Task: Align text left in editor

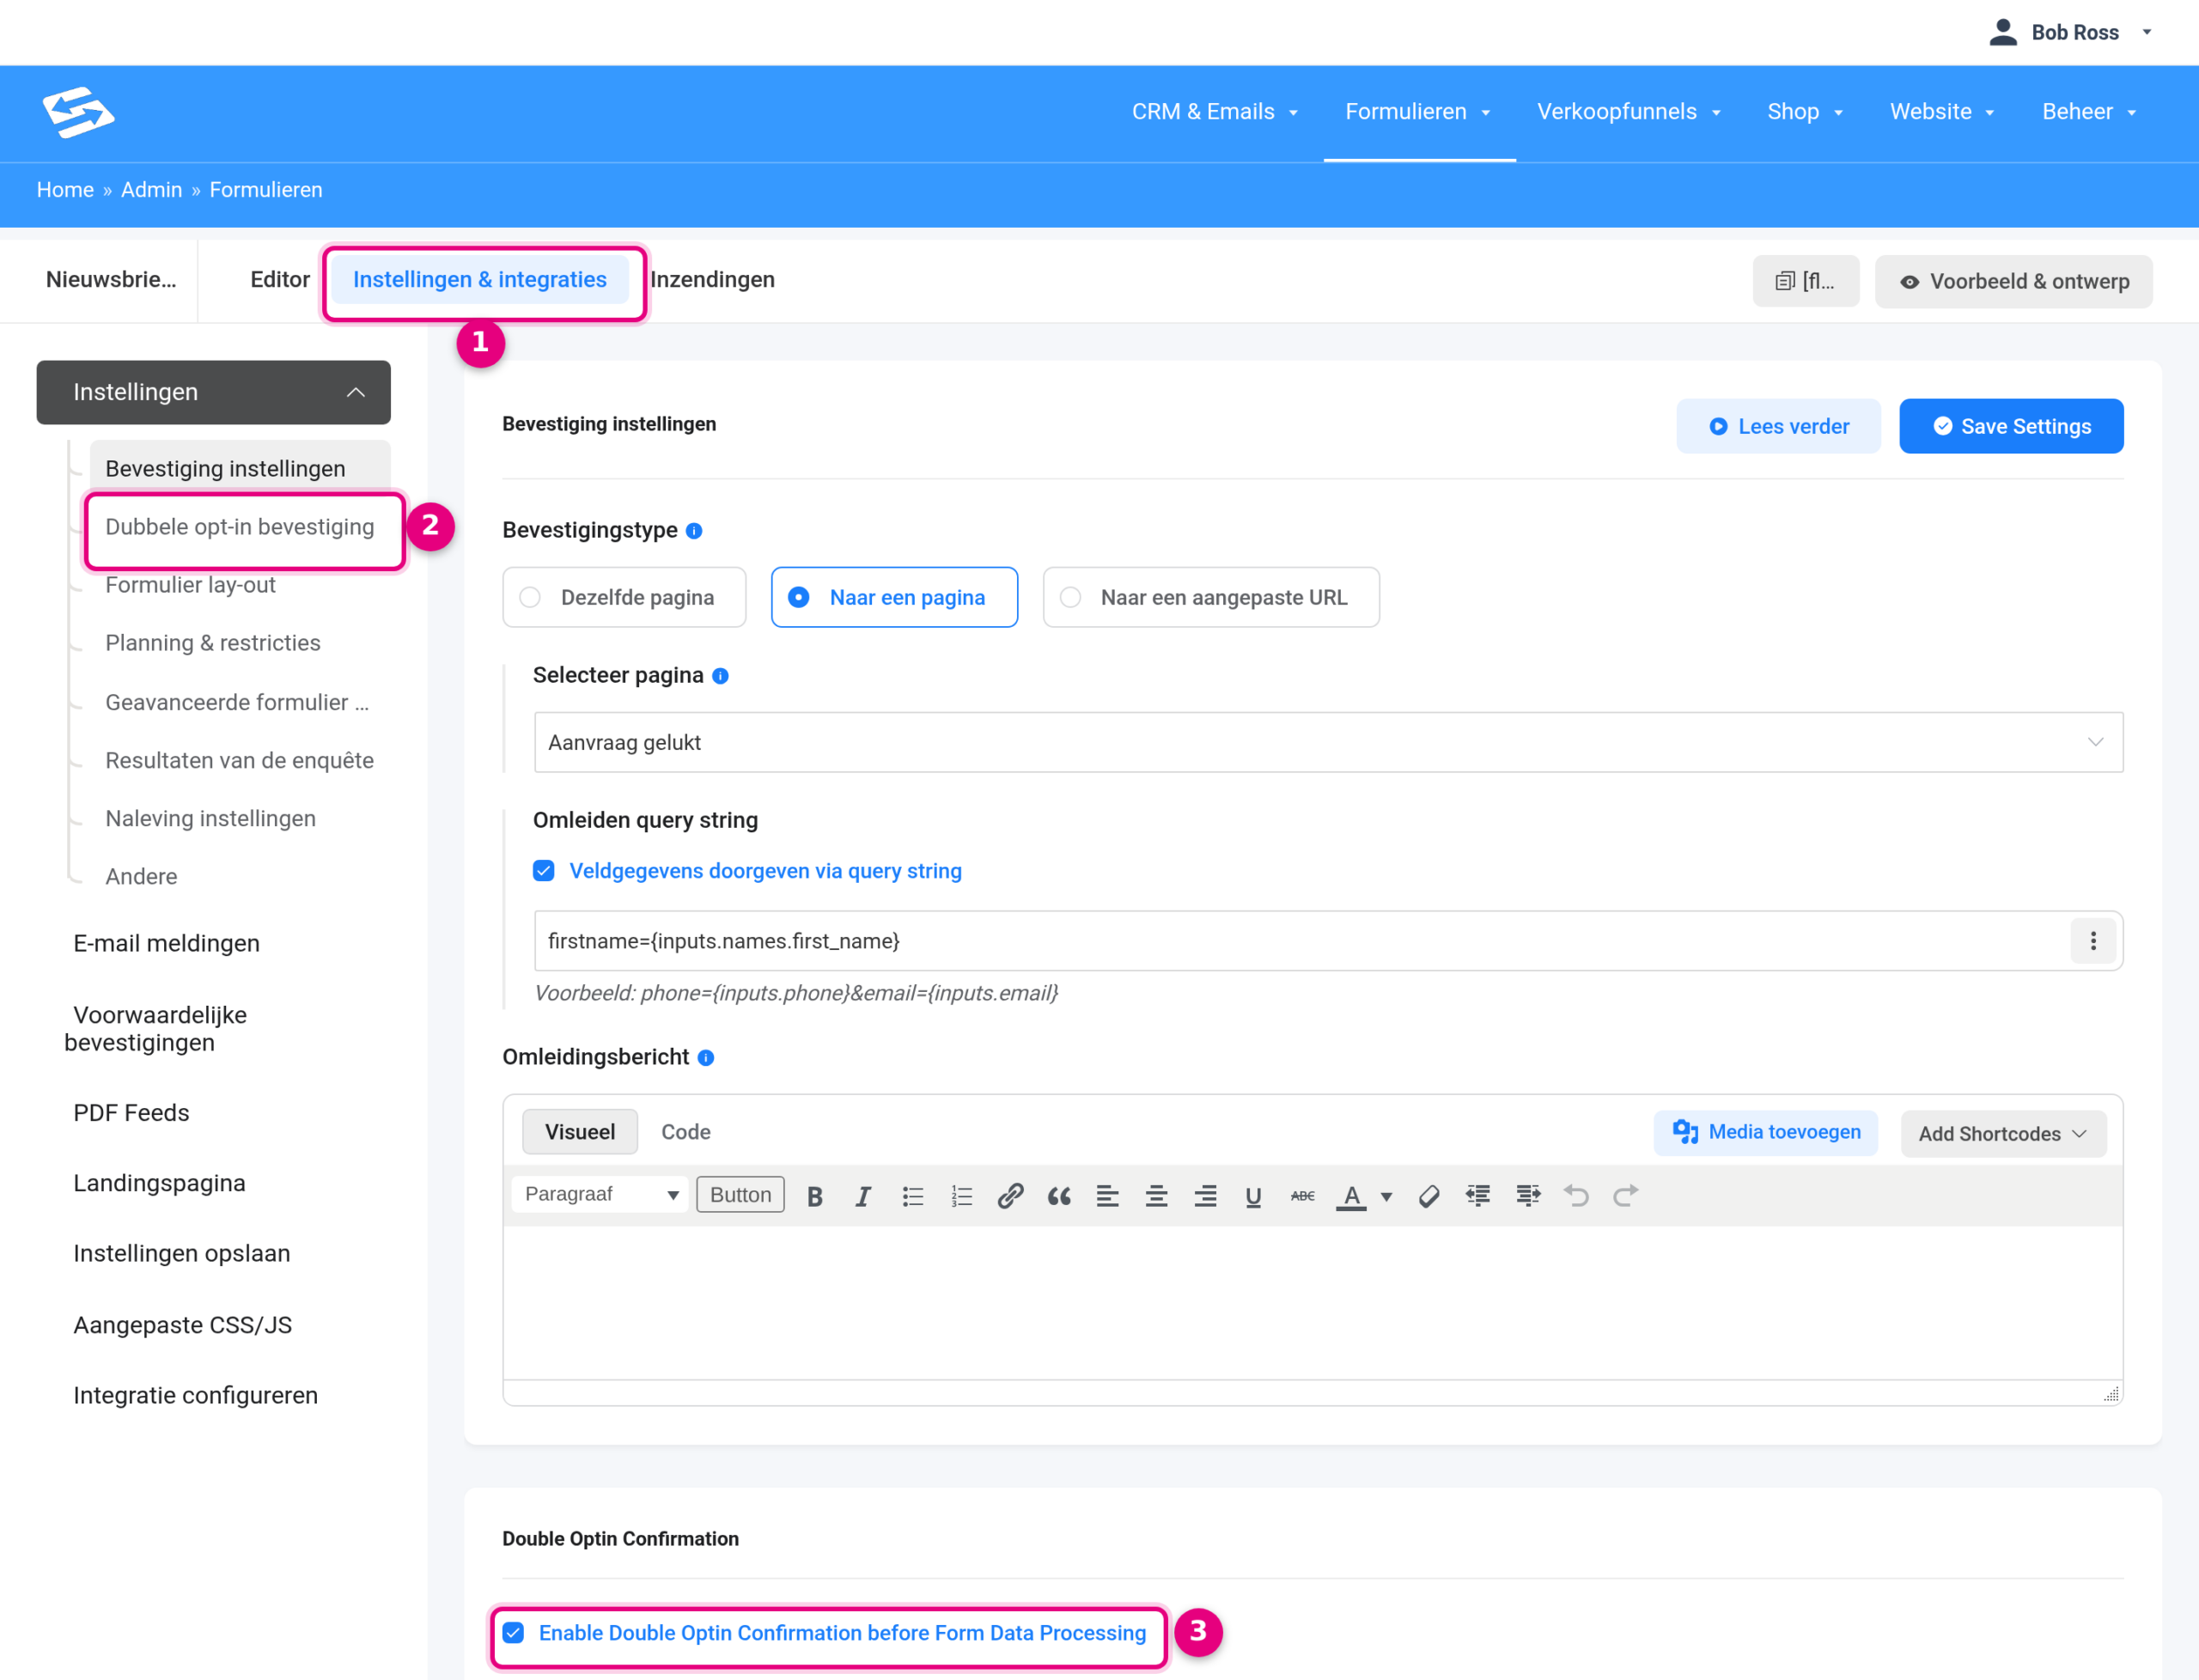Action: coord(1107,1196)
